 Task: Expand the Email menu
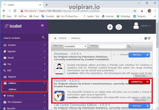pos(24,58)
